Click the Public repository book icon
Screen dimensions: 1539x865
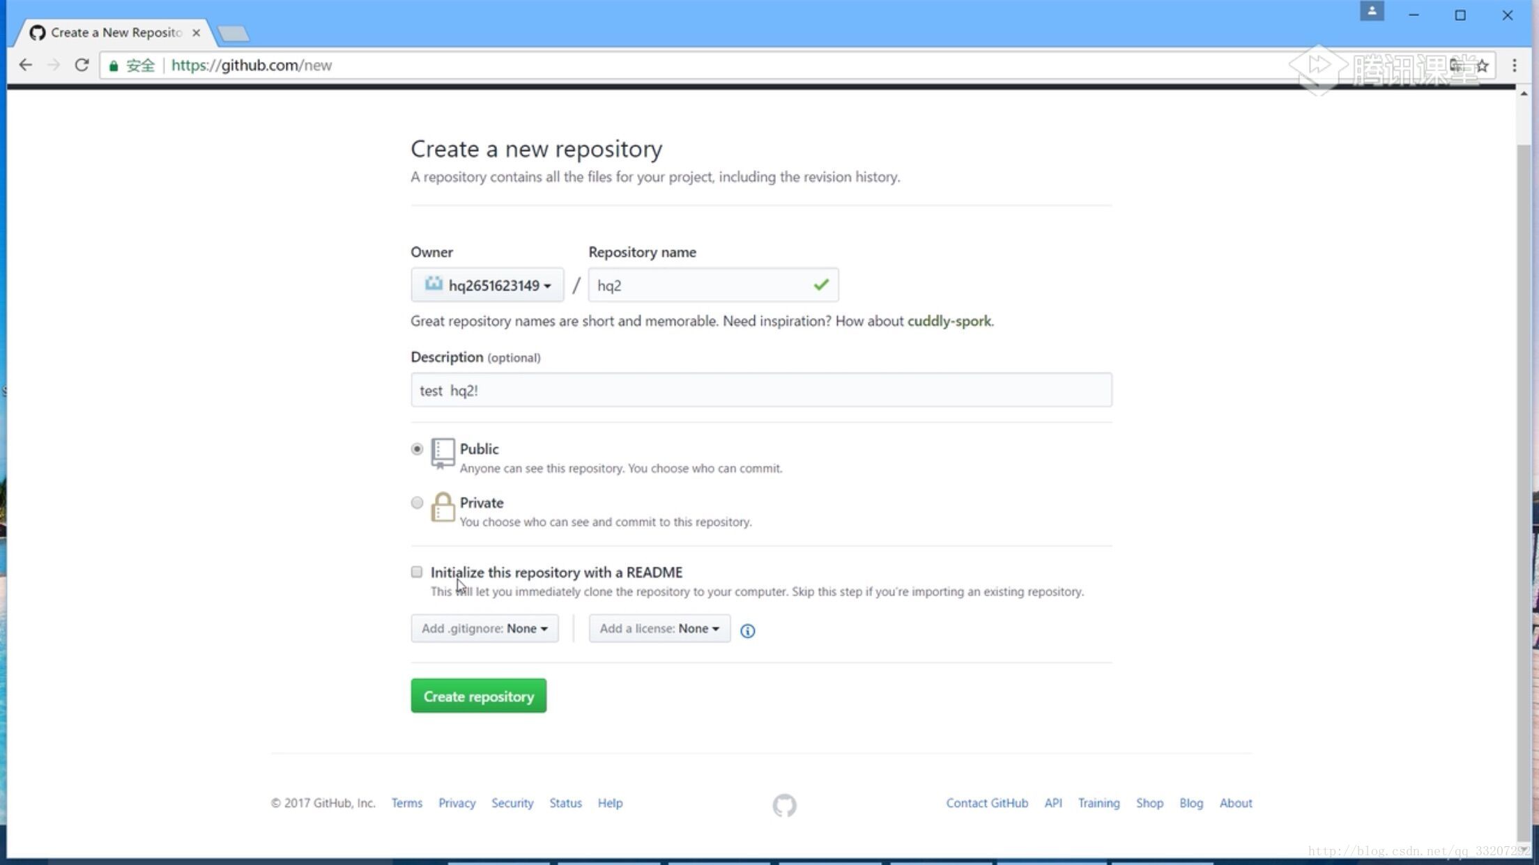click(443, 453)
